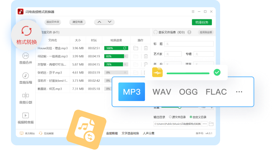Image resolution: width=274 pixels, height=151 pixels.
Task: Click the output path field C:\Users\Public\Music
Action: coord(178,124)
